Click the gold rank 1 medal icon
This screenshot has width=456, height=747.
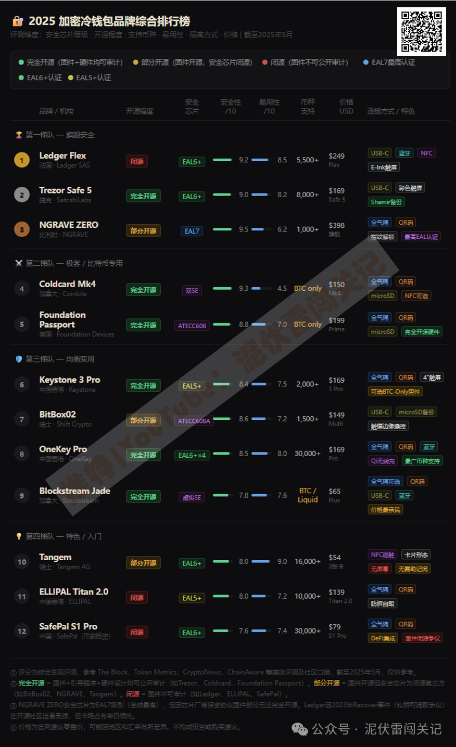21,160
